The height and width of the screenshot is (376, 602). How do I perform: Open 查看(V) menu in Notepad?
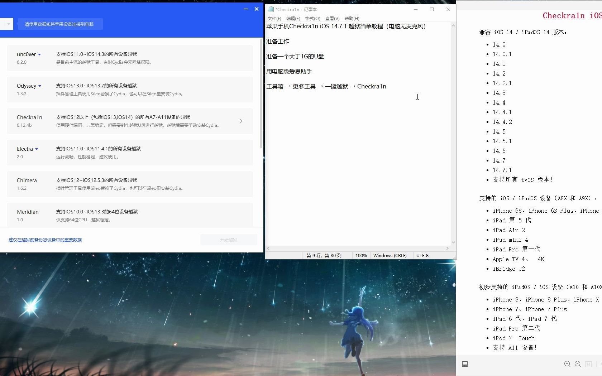(x=332, y=18)
